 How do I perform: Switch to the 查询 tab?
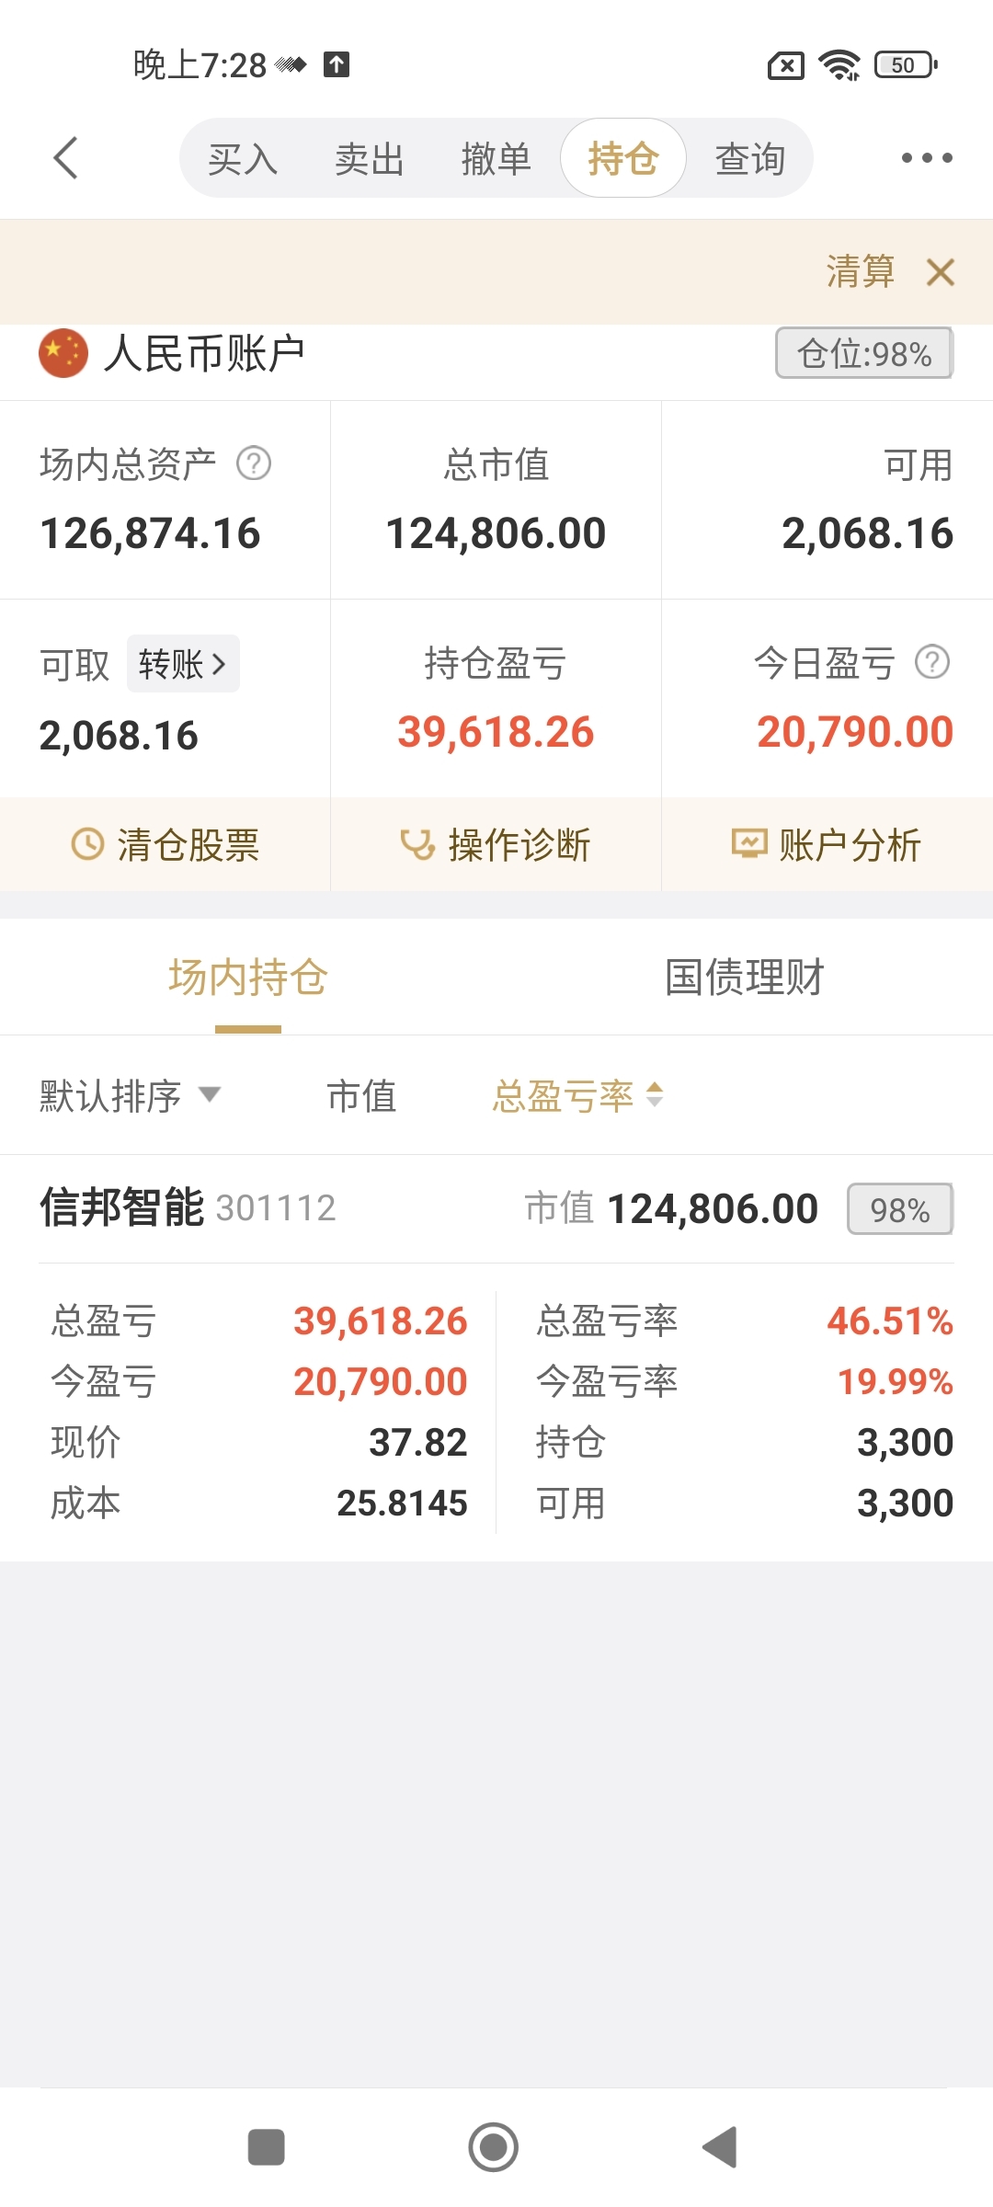pyautogui.click(x=750, y=158)
